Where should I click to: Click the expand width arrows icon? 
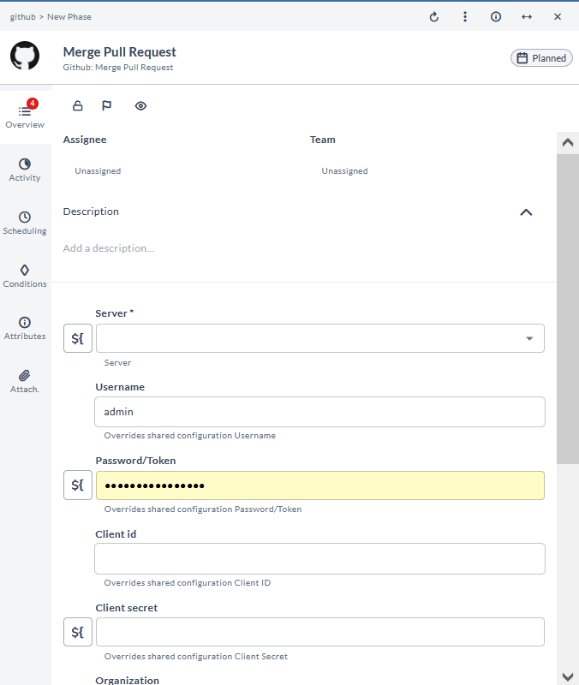pyautogui.click(x=527, y=17)
